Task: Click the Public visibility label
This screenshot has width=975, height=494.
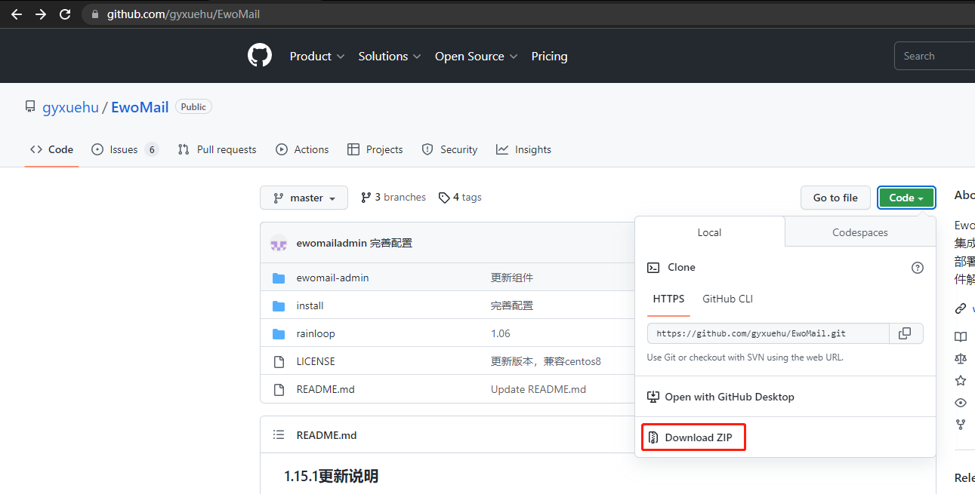Action: pyautogui.click(x=193, y=107)
